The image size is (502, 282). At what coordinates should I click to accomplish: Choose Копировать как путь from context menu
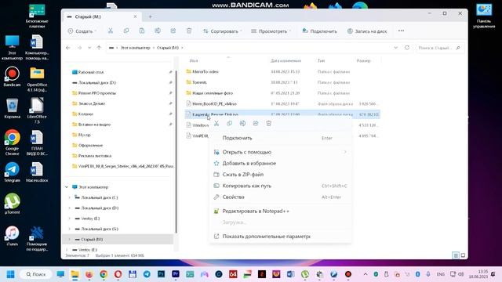(281, 186)
